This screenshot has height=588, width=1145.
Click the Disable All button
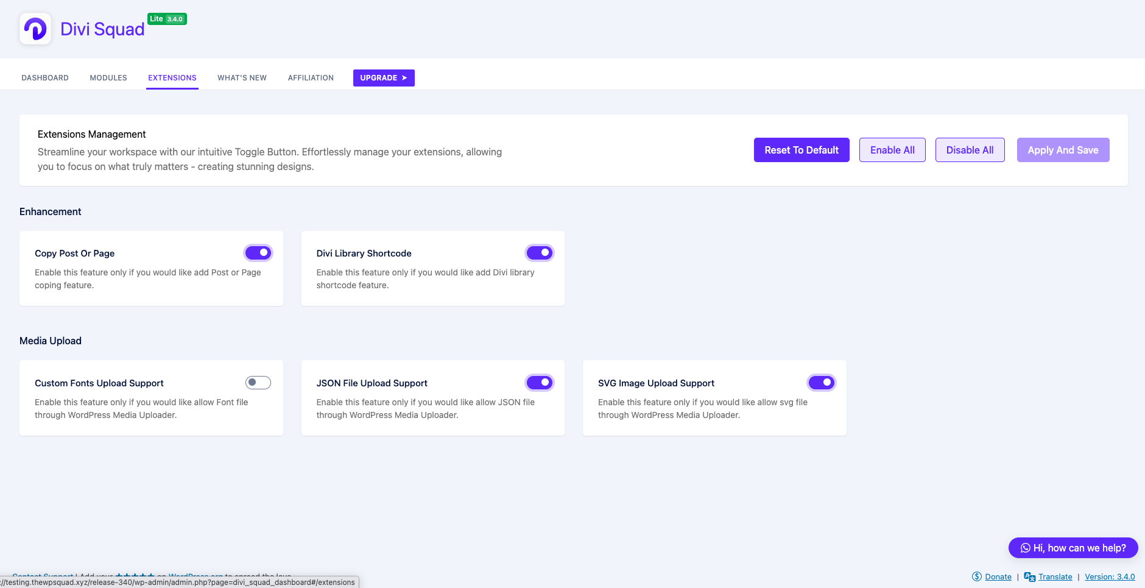970,150
